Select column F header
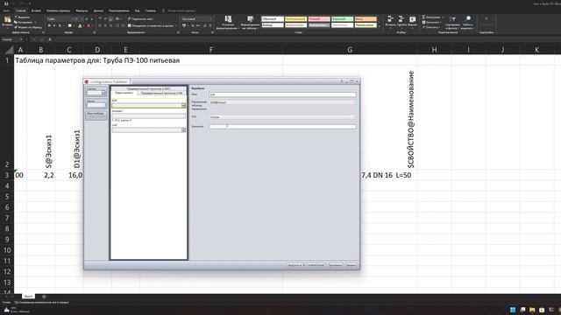Screen dimensions: 561x315 click(211, 50)
